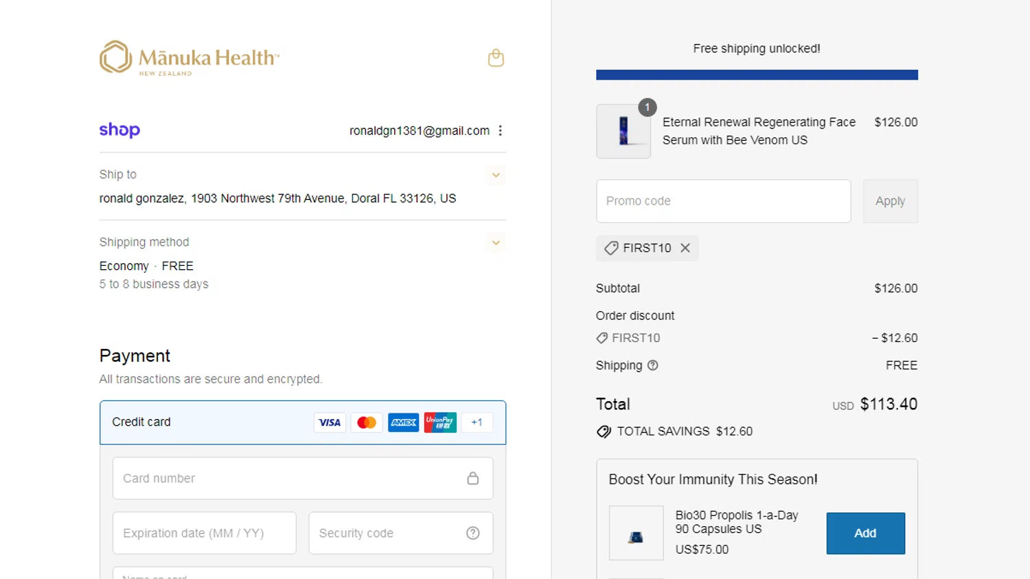Add Bio30 Propolis capsules to order

click(865, 533)
